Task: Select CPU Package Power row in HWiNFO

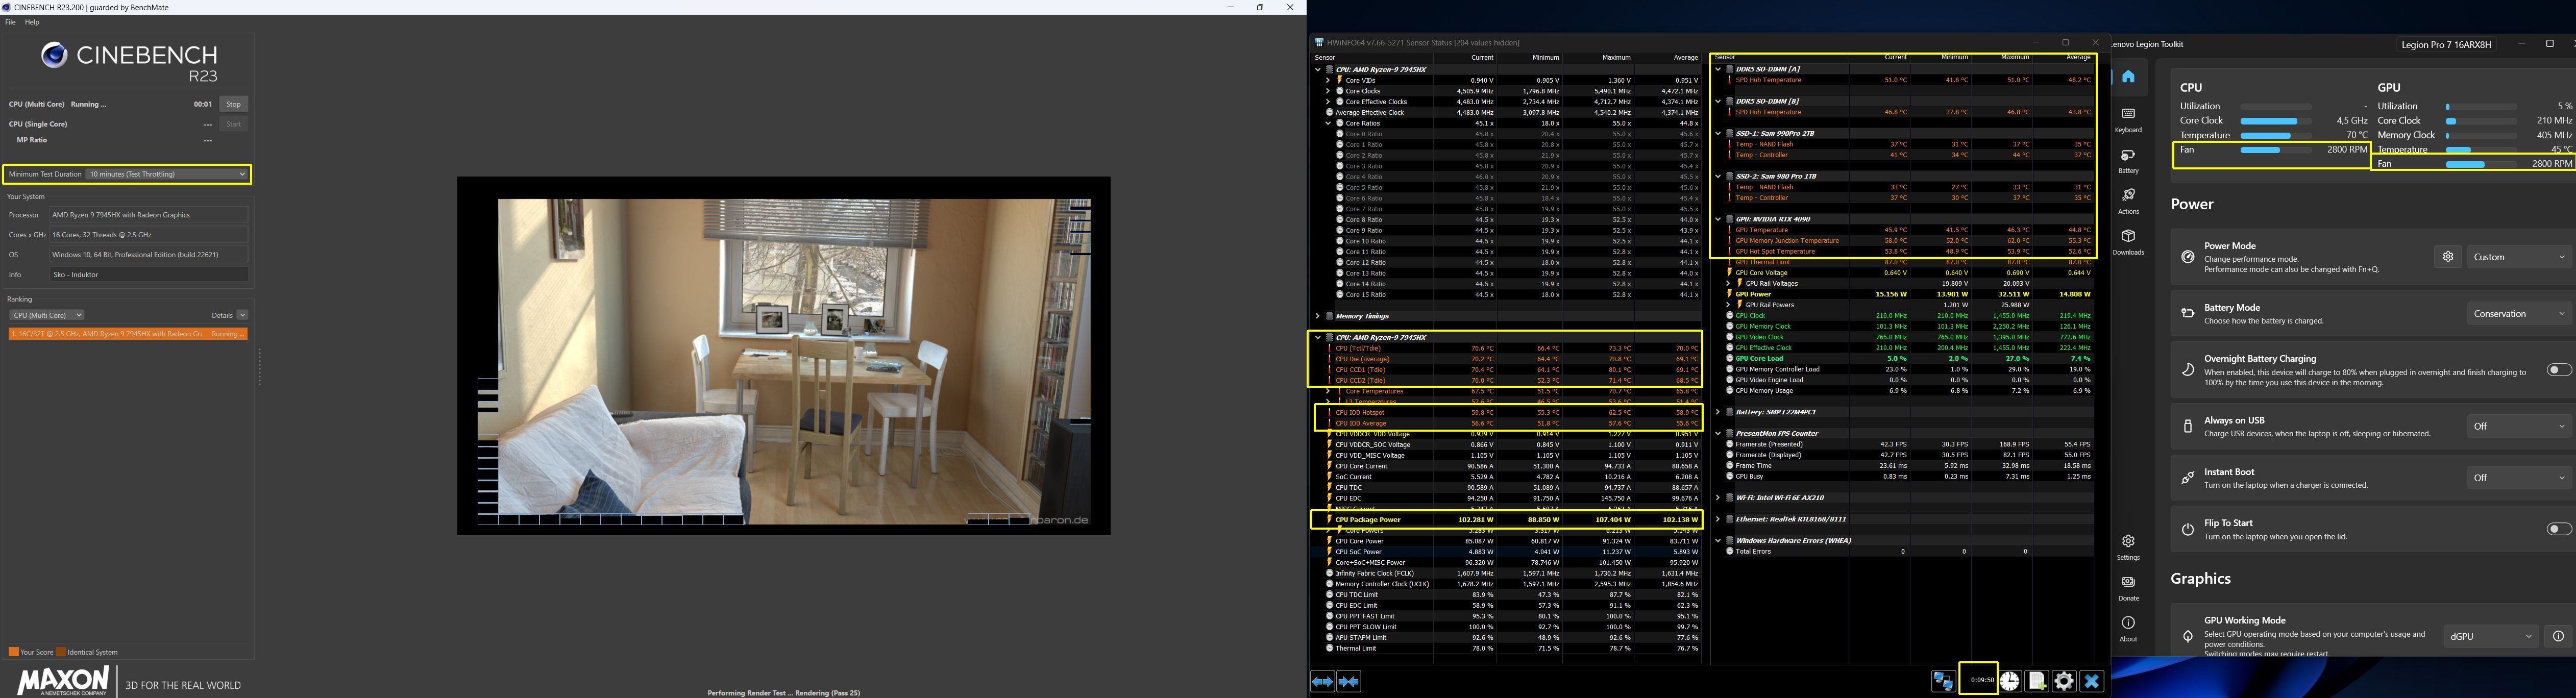Action: pos(1506,520)
